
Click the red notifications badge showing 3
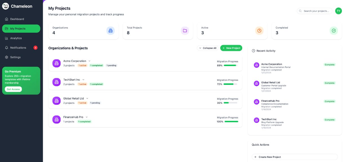[35, 48]
